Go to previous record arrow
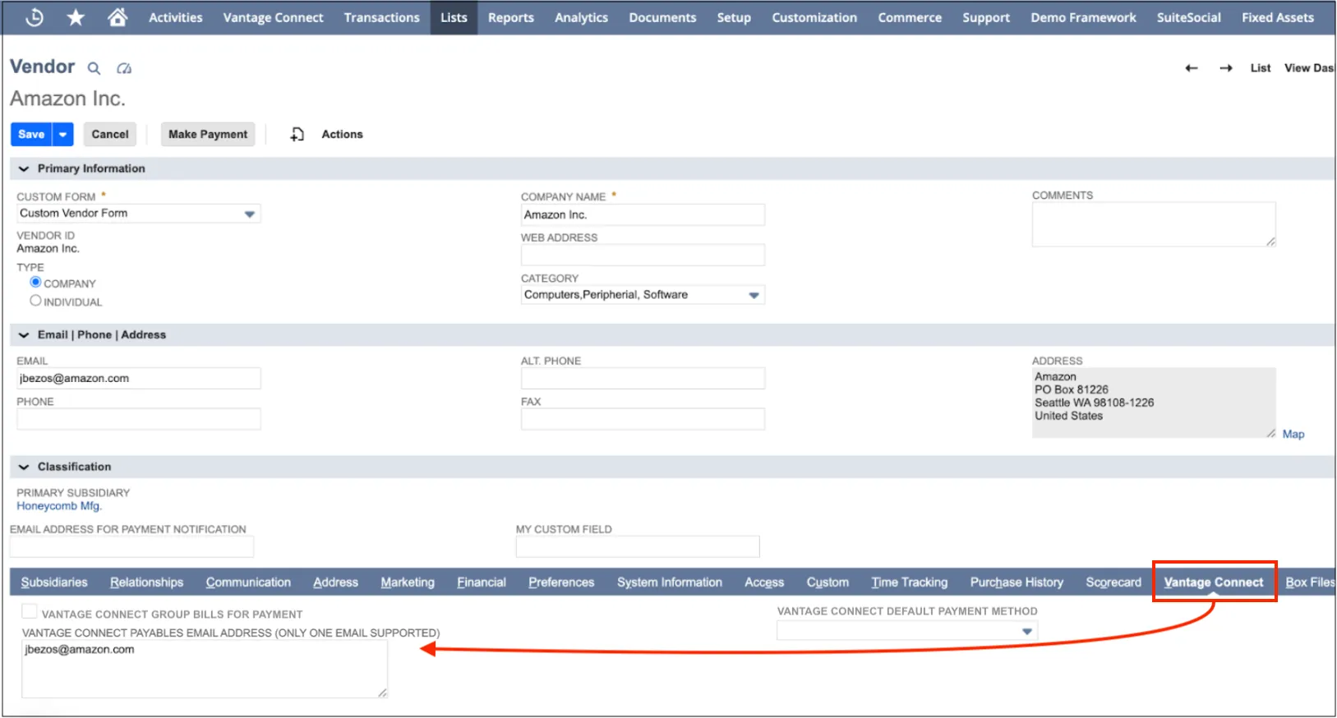The height and width of the screenshot is (718, 1337). 1192,68
